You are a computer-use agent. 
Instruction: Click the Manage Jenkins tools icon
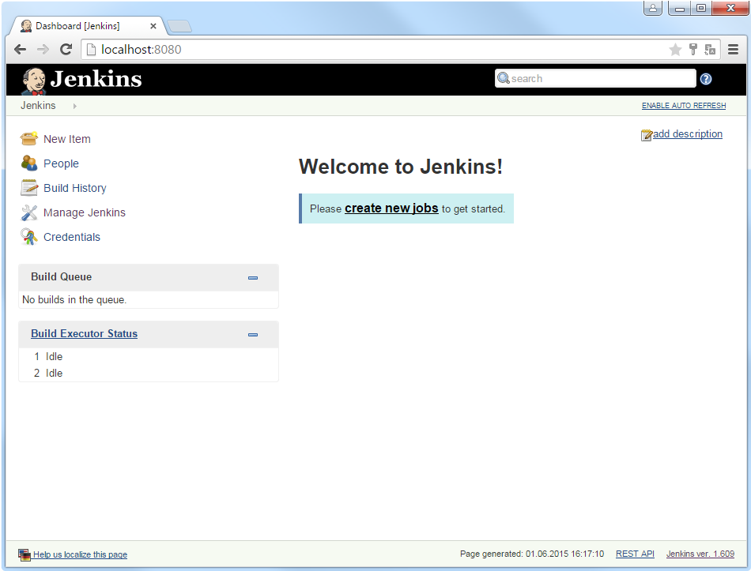28,212
